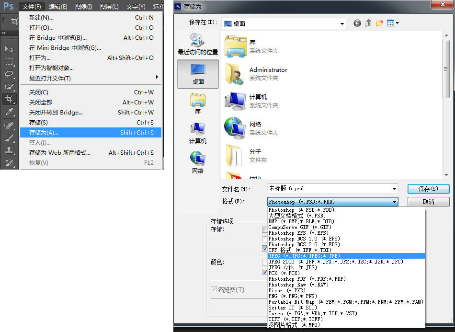Open the 格式 format dropdown arrow
455x332 pixels.
click(394, 202)
